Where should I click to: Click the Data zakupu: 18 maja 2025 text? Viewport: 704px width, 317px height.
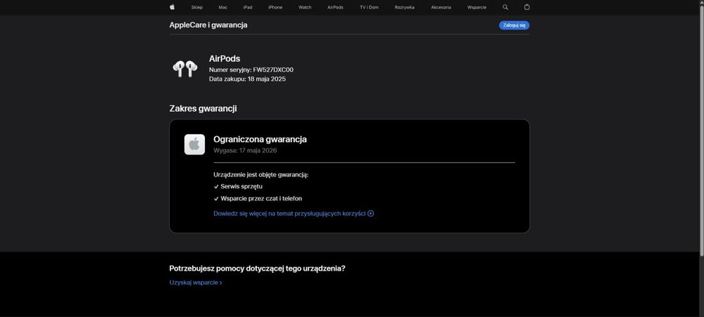pyautogui.click(x=247, y=79)
